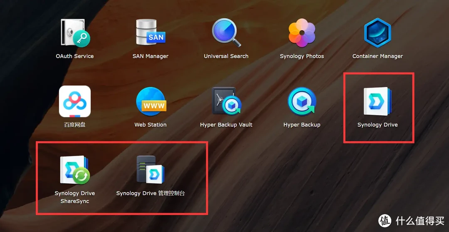Click the 'Universal Search' label
Image resolution: width=449 pixels, height=232 pixels.
(x=226, y=56)
